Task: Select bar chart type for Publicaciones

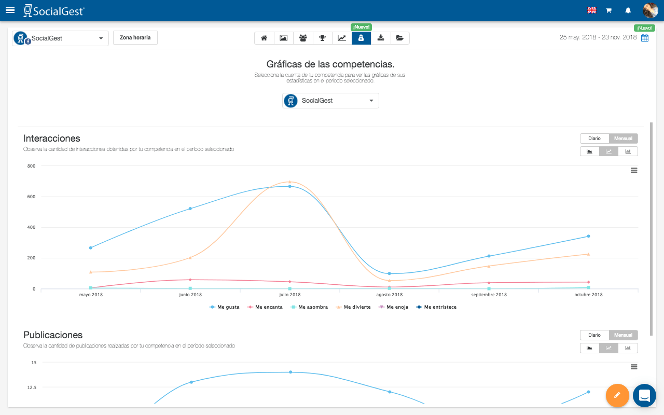Action: tap(628, 348)
